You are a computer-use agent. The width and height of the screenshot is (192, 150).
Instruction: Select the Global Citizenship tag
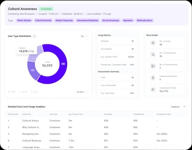pyautogui.click(x=64, y=20)
